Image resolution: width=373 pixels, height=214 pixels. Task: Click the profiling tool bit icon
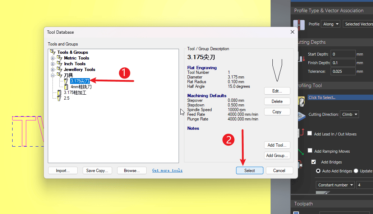click(x=301, y=101)
